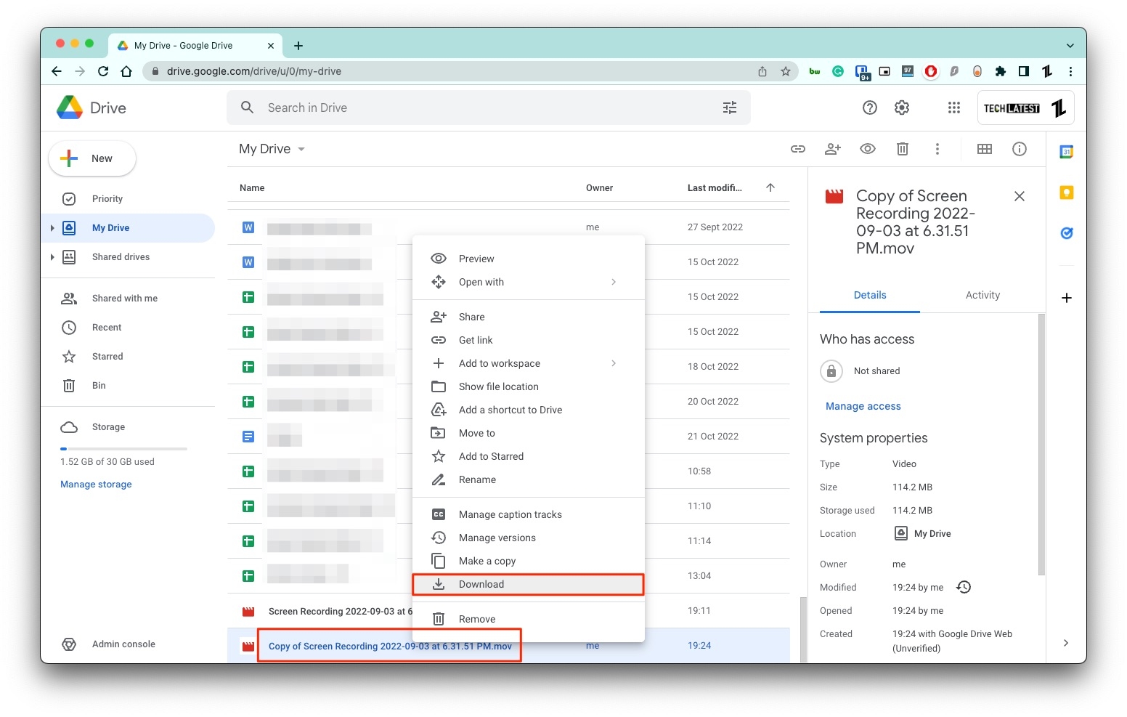Switch to grid layout view

985,149
